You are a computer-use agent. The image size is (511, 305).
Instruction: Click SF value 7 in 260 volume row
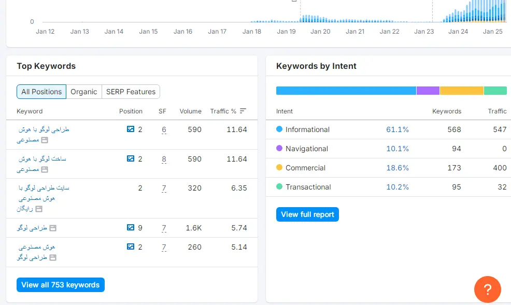tap(164, 248)
